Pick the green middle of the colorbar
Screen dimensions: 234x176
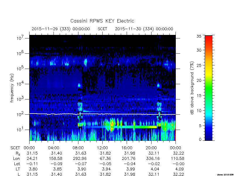point(209,88)
